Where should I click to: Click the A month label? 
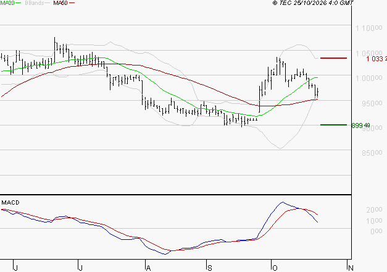pos(148,268)
